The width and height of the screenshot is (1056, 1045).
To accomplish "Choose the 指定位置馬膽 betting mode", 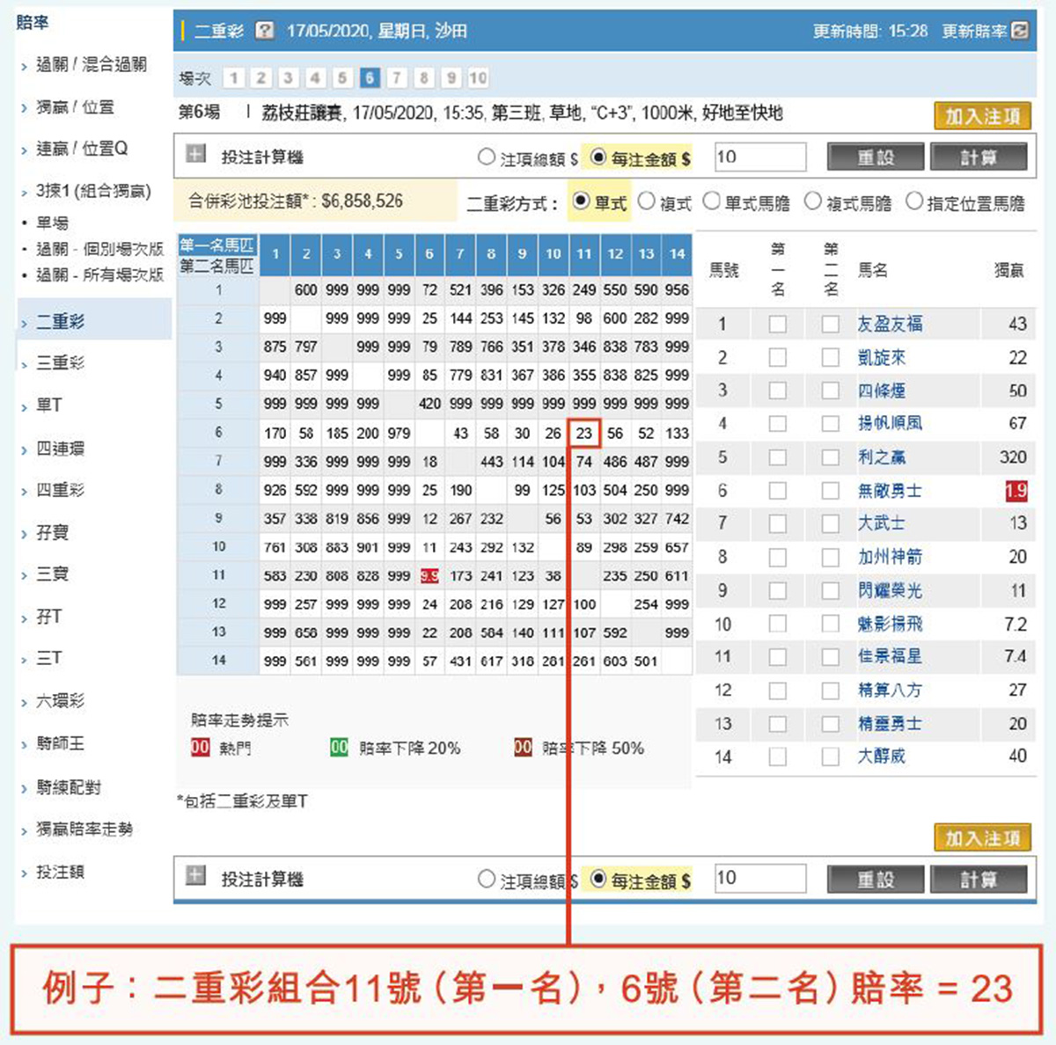I will pos(915,201).
